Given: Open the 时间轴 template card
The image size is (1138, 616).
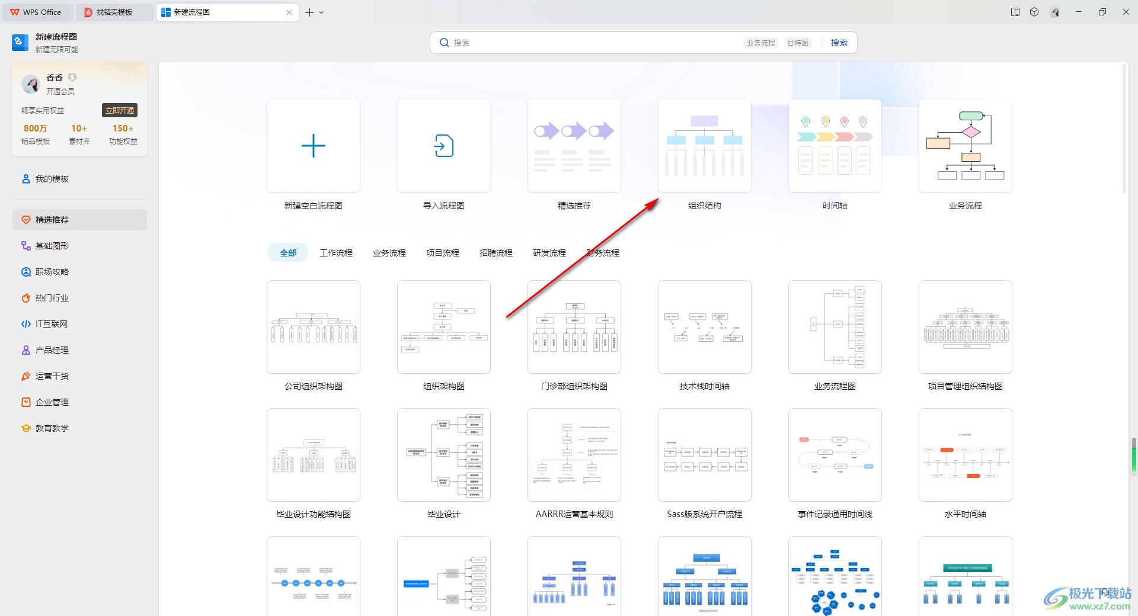Looking at the screenshot, I should point(835,146).
